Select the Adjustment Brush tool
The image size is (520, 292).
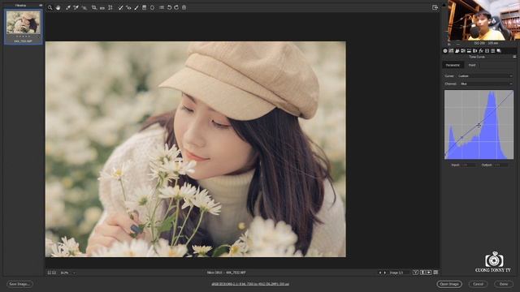[x=136, y=7]
